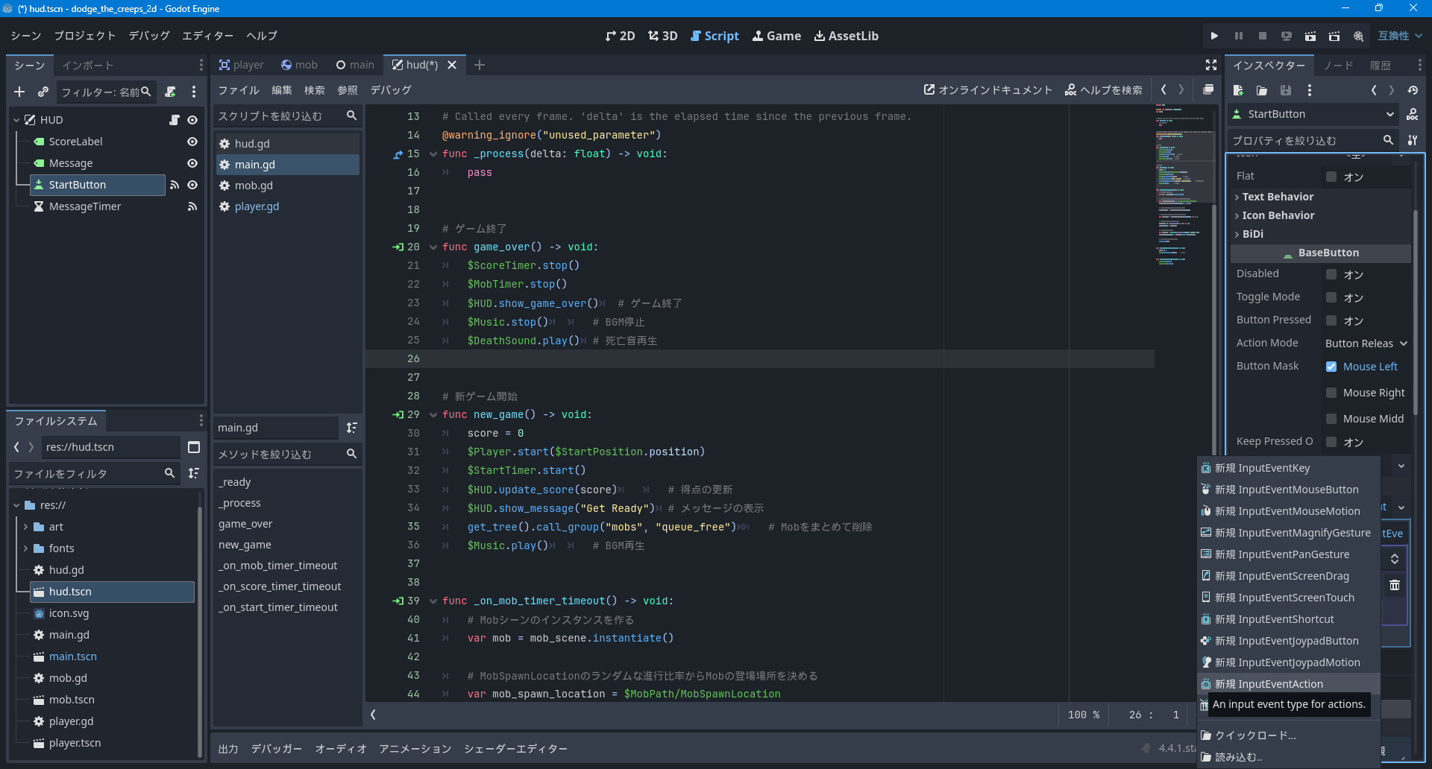Screen dimensions: 1432x769
Task: Attach a script to selected node
Action: [x=170, y=92]
